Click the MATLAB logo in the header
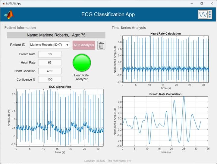Image resolution: width=217 pixels, height=164 pixels. (9, 14)
